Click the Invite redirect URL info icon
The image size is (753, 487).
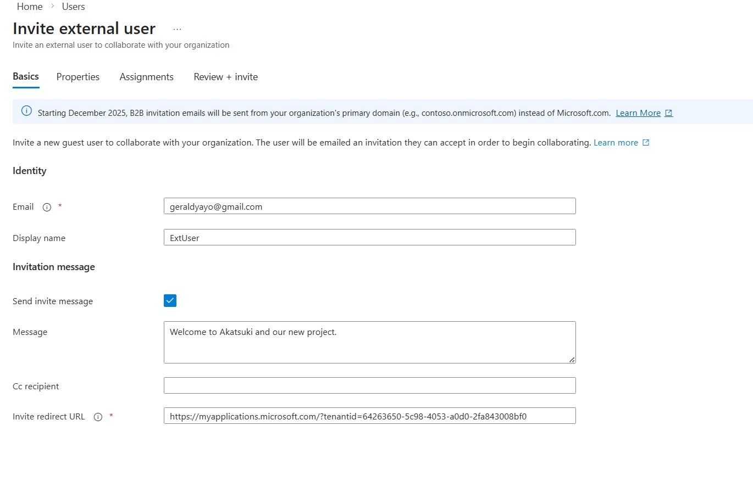tap(98, 417)
